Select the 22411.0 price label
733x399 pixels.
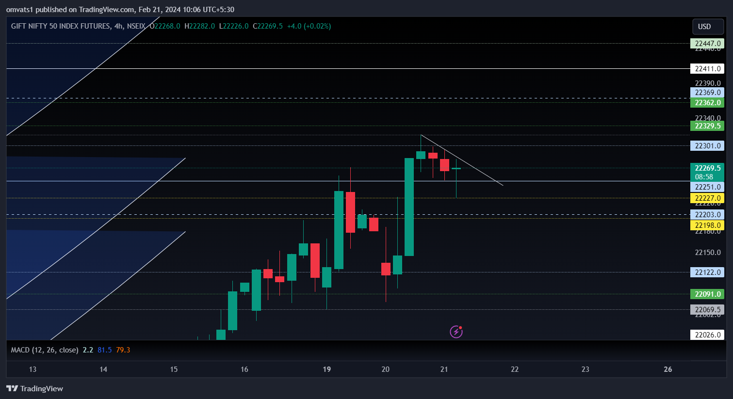tap(707, 69)
